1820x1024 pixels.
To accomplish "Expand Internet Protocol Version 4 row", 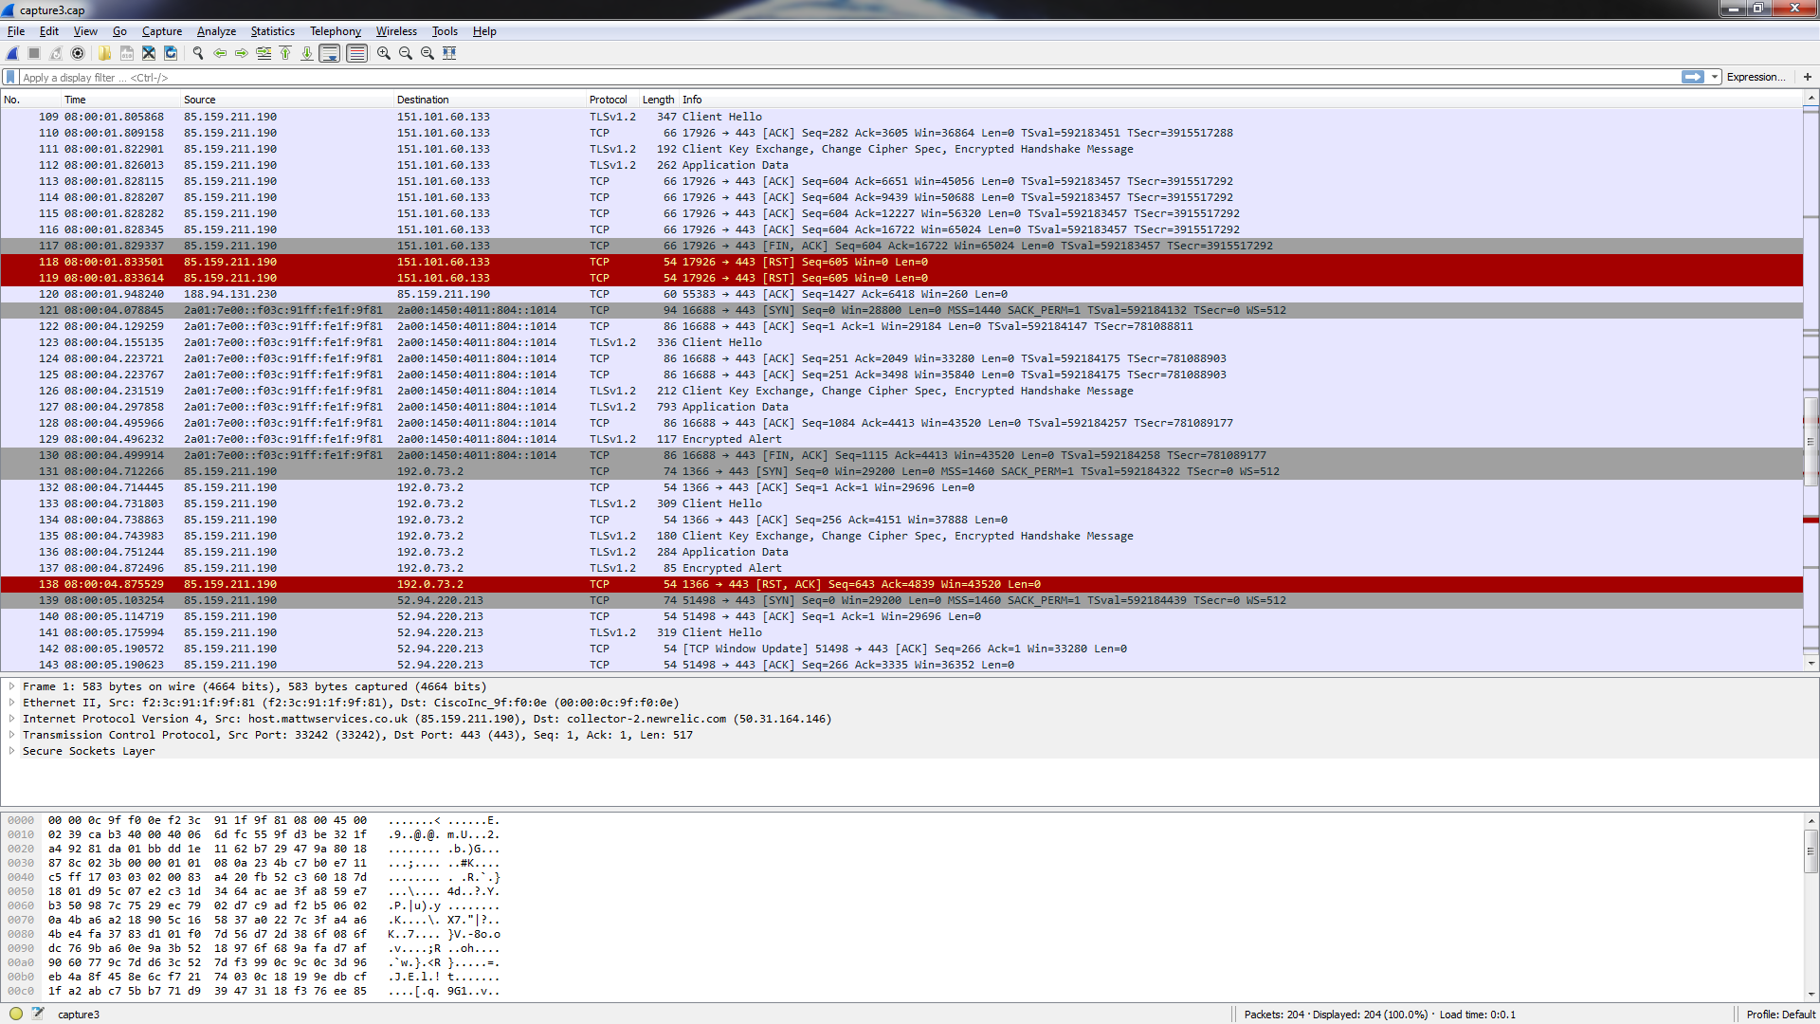I will coord(11,719).
